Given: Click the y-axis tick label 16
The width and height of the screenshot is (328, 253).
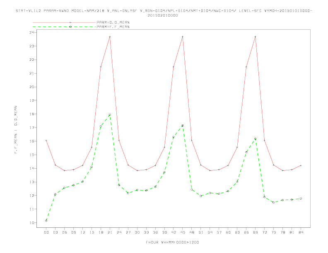Looking at the screenshot, I should point(31,141).
